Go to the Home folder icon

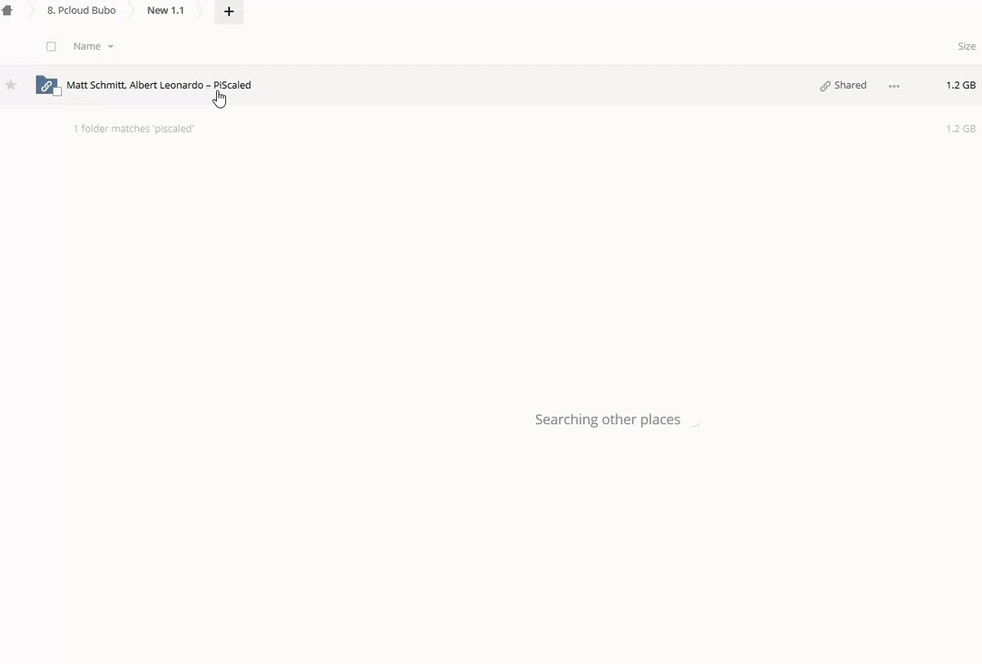click(7, 11)
